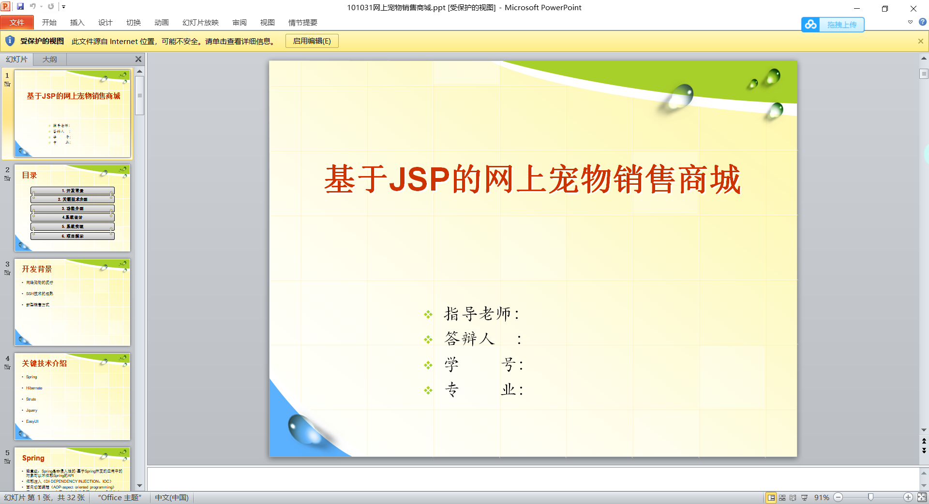Screen dimensions: 929x504
Task: Switch to Reading view icon
Action: pos(793,498)
